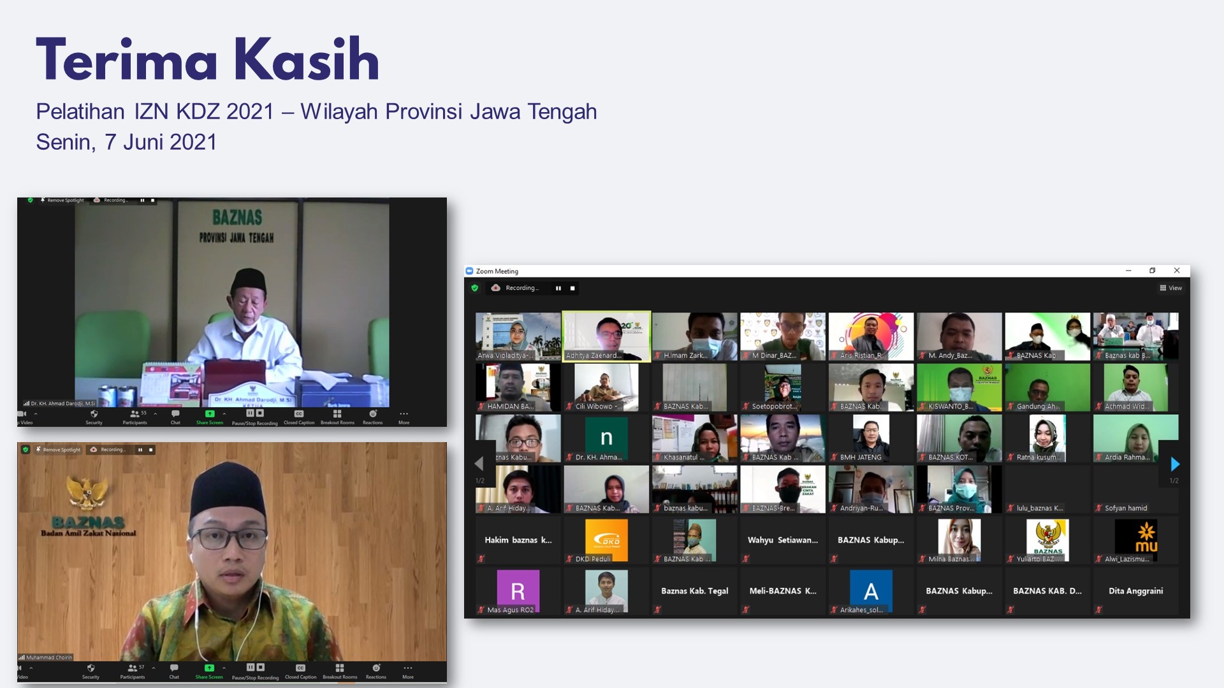Open the View layout menu in gallery

click(x=1170, y=288)
